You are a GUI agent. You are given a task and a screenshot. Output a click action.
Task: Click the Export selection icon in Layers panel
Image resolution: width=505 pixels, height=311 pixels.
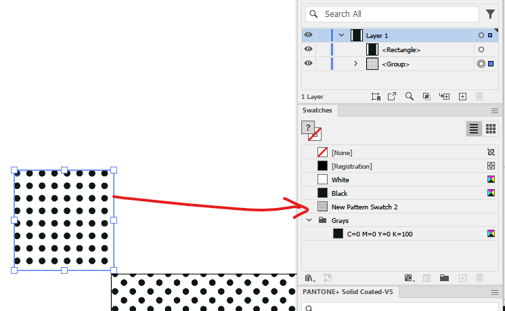coord(392,96)
